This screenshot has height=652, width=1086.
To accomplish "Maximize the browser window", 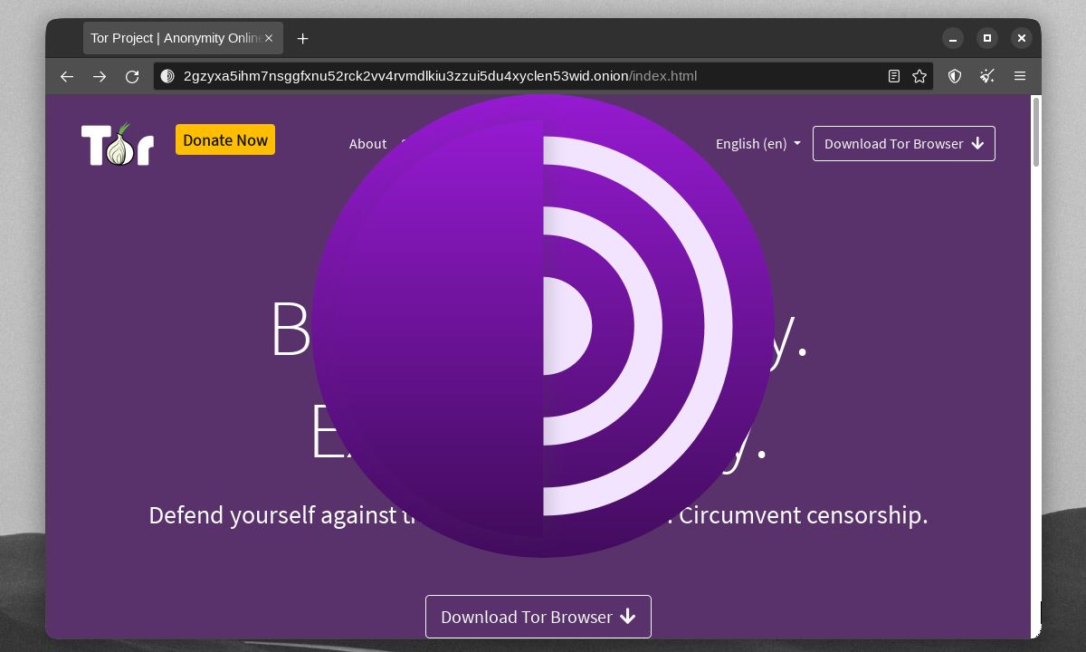I will point(987,38).
